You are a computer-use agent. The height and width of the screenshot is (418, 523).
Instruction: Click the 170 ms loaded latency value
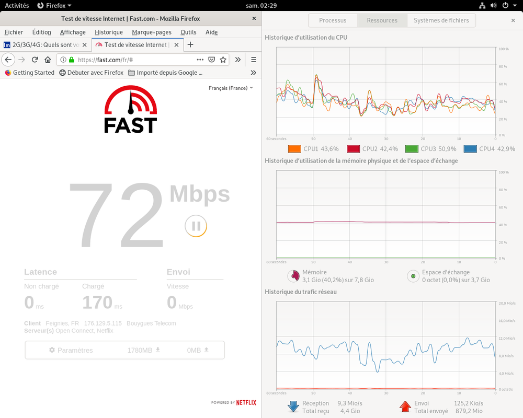(102, 303)
